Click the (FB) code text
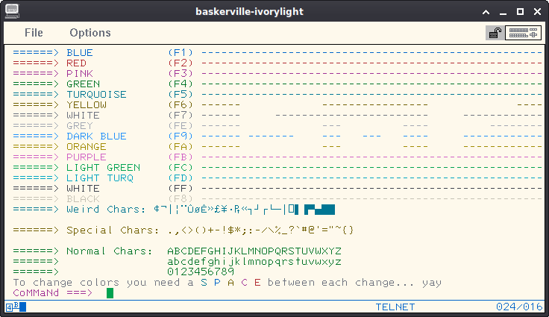Image resolution: width=549 pixels, height=317 pixels. point(181,157)
